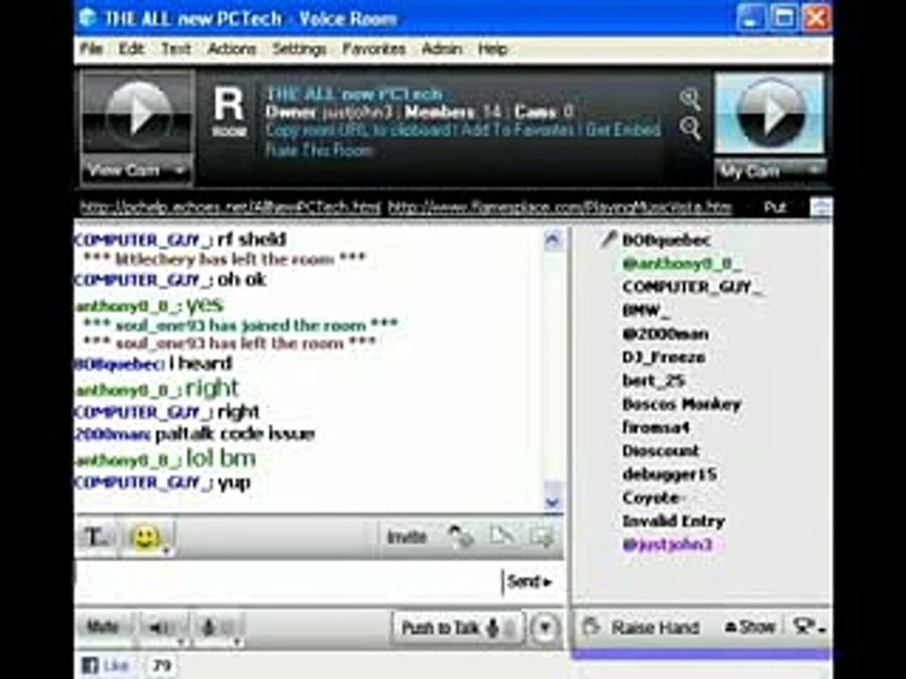Play the View Cam video preview
The height and width of the screenshot is (679, 906).
[x=137, y=114]
